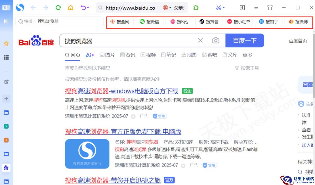Clear the search box with the X icon
The width and height of the screenshot is (315, 185).
(x=200, y=40)
